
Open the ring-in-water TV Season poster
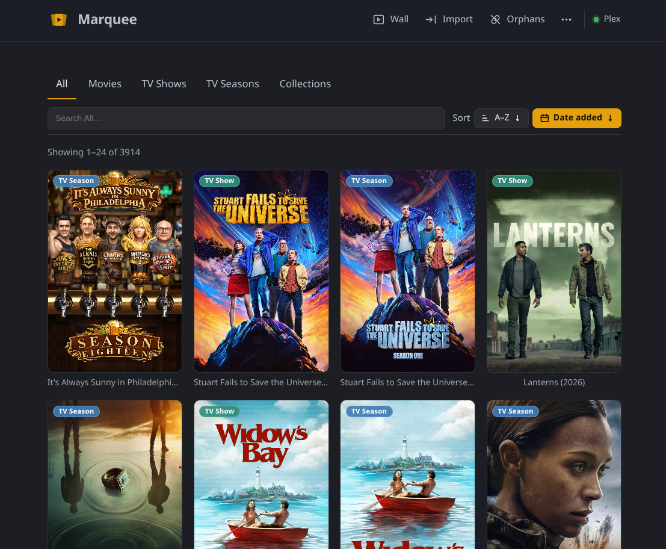tap(115, 474)
